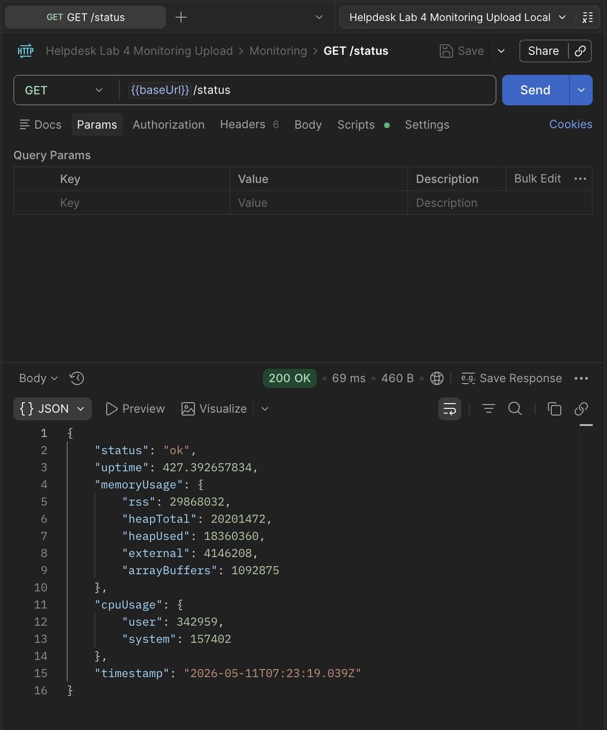Open the variables quick look icon
The height and width of the screenshot is (730, 607).
coord(588,18)
